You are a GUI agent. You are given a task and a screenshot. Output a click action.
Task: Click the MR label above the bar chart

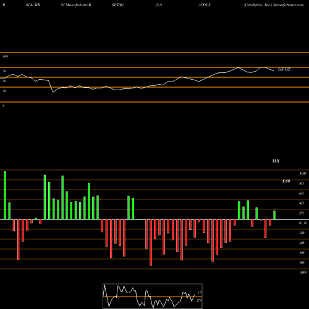276,161
